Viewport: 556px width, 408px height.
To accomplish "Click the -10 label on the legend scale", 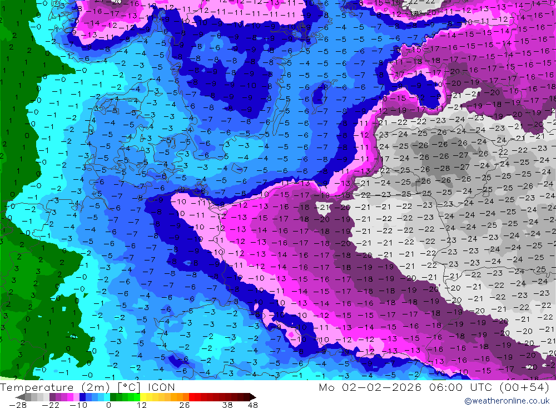I will click(x=78, y=405).
